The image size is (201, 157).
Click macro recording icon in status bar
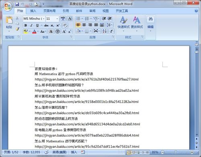(83, 152)
